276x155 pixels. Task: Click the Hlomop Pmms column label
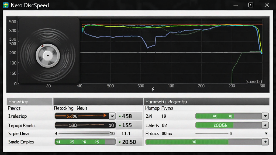point(159,108)
